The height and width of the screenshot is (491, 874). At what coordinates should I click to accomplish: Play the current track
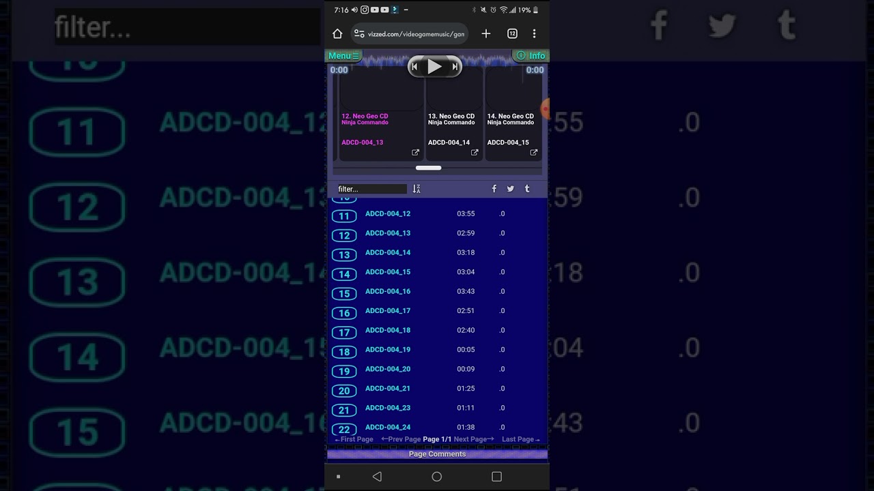434,66
